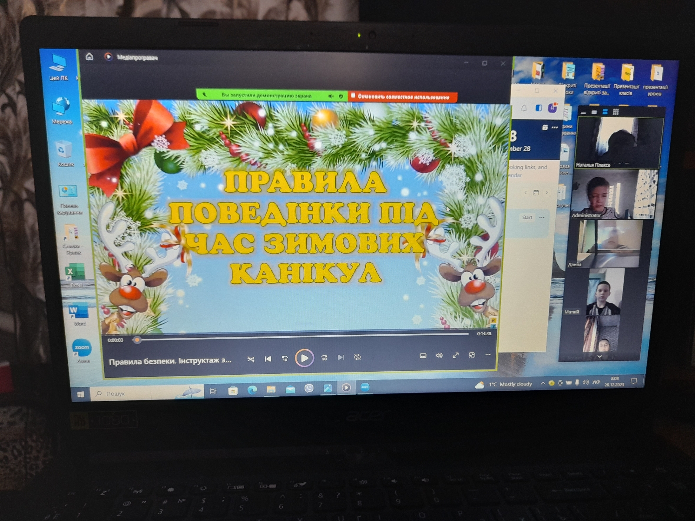Click the Медіапрогравач title text
This screenshot has width=695, height=521.
coord(137,57)
